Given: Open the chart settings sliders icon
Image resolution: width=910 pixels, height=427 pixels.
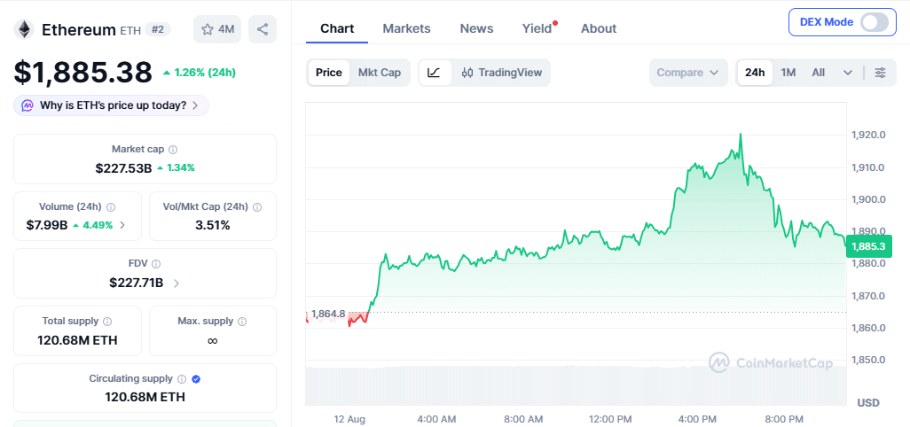Looking at the screenshot, I should coord(881,73).
